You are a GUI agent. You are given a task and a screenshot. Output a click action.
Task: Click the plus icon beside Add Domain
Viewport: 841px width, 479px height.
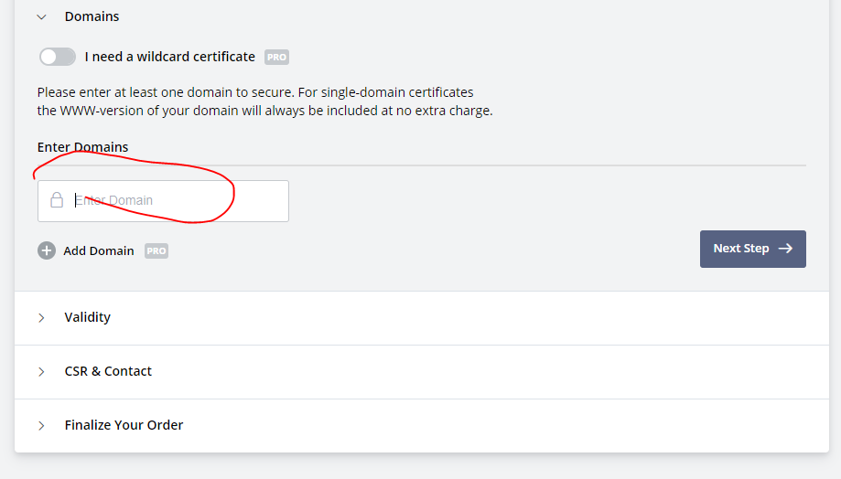pyautogui.click(x=47, y=250)
